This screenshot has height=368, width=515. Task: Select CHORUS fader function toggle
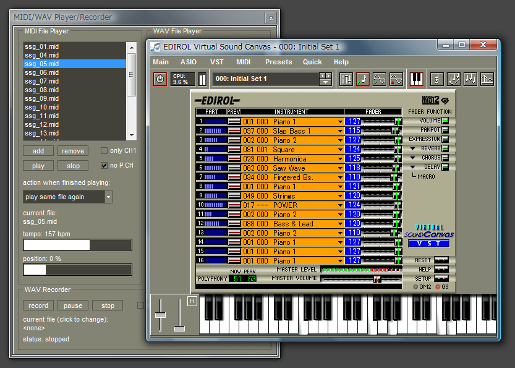445,158
